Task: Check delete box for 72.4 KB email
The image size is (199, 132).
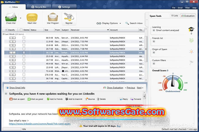Action: [24, 71]
